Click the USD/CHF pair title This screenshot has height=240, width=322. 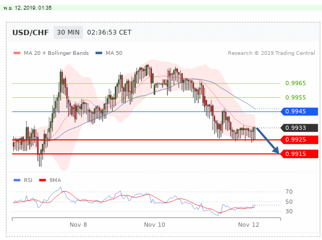tap(31, 32)
